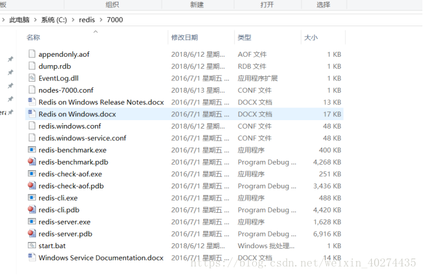Select the file name redis.windows-service.conf
Screen dimensions: 423x275
(x=82, y=138)
